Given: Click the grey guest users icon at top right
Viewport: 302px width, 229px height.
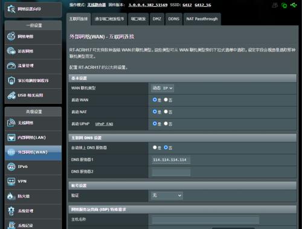Looking at the screenshot, I should [275, 5].
